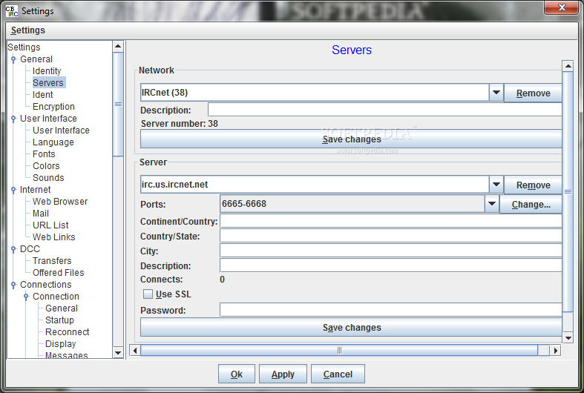
Task: Click the City input field
Action: [391, 251]
